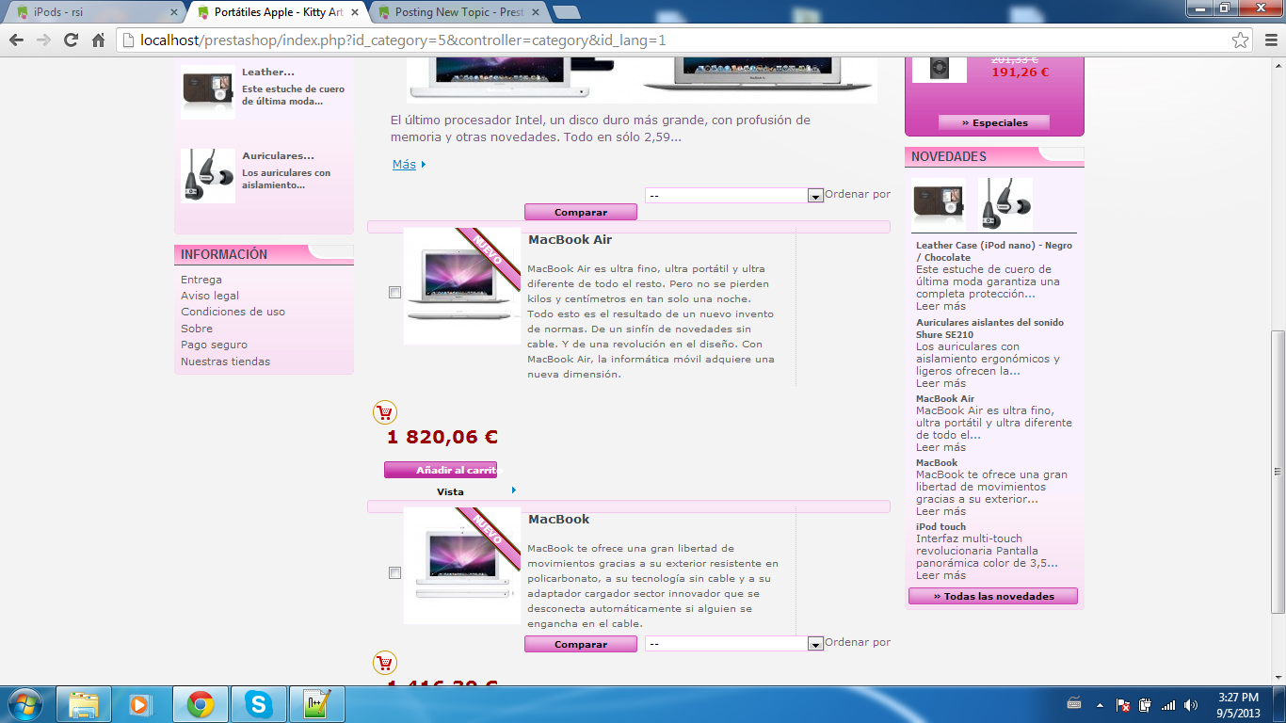Show hidden system tray icons
Image resolution: width=1286 pixels, height=723 pixels.
[1099, 704]
